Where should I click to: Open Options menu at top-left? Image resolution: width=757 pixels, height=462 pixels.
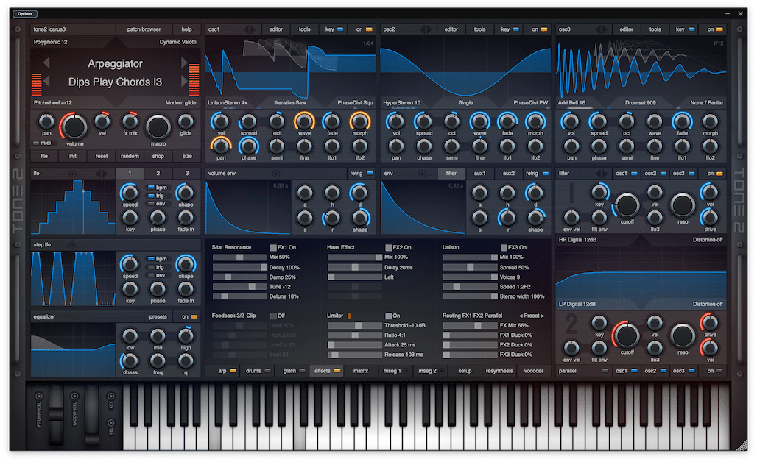coord(25,14)
